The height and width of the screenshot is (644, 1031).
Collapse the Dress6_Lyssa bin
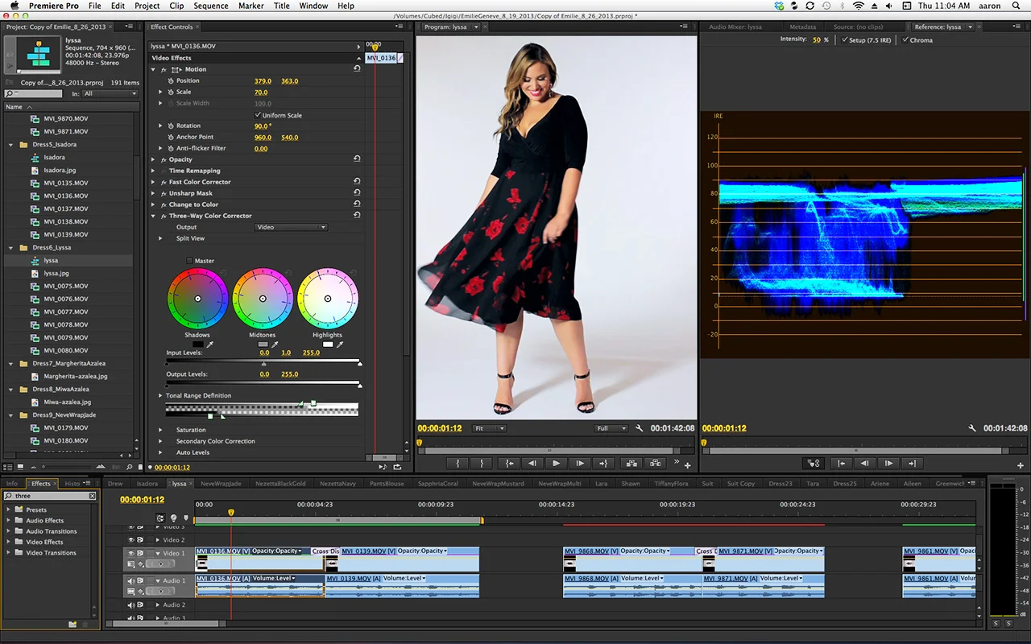click(11, 248)
